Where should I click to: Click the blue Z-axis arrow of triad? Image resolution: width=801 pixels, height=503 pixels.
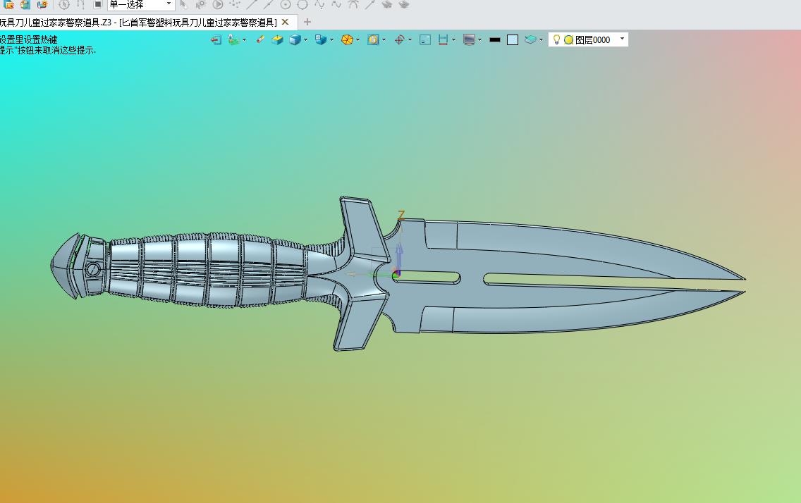[399, 258]
